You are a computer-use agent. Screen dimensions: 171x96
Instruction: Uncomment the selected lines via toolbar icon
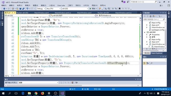click(116, 9)
